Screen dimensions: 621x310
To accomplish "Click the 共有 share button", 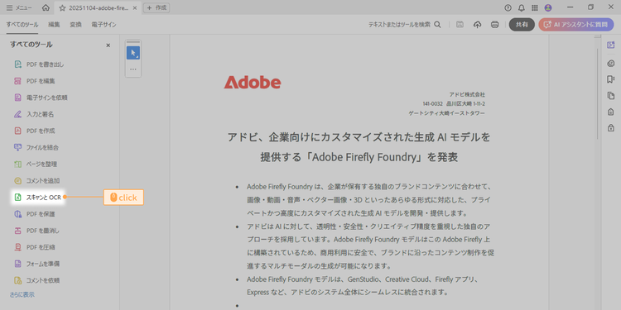I will [522, 25].
